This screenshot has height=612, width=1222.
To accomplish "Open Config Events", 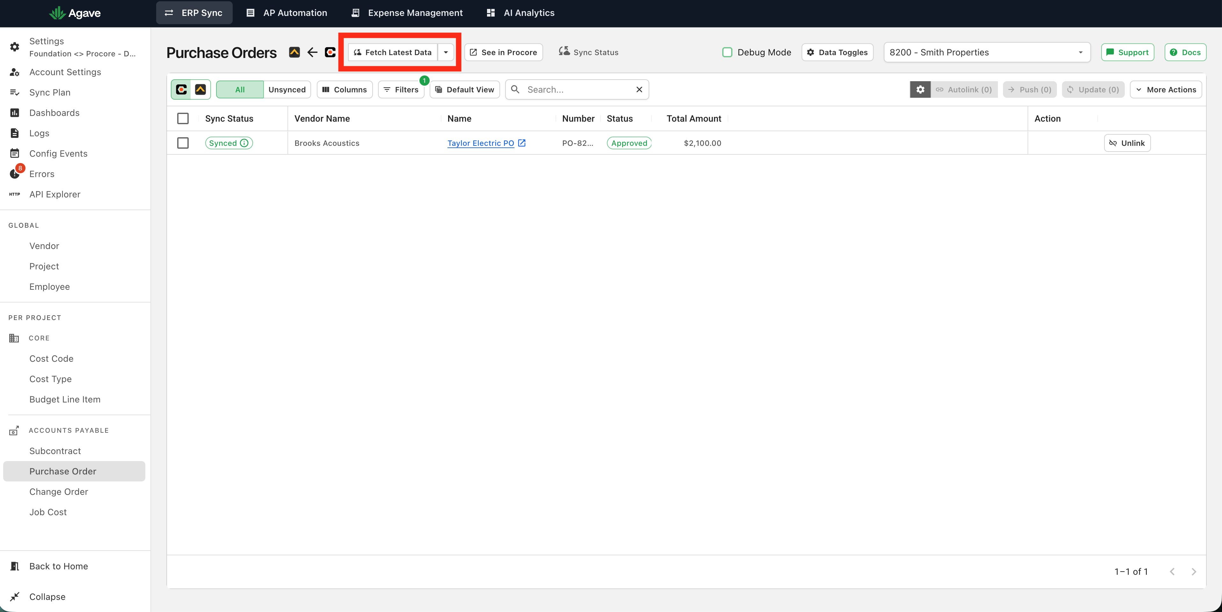I will pos(58,153).
